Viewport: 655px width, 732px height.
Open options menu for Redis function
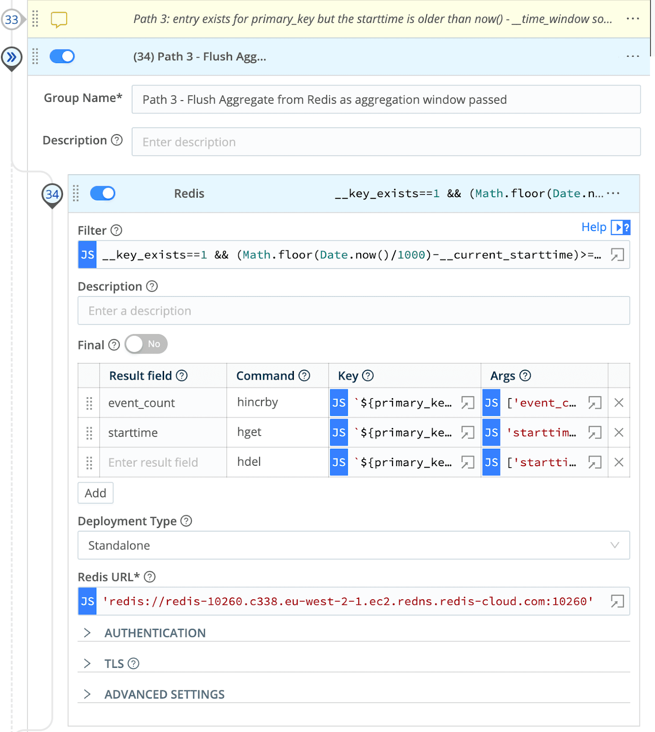click(x=614, y=194)
